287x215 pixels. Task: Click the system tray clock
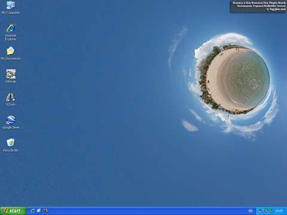click(x=279, y=211)
